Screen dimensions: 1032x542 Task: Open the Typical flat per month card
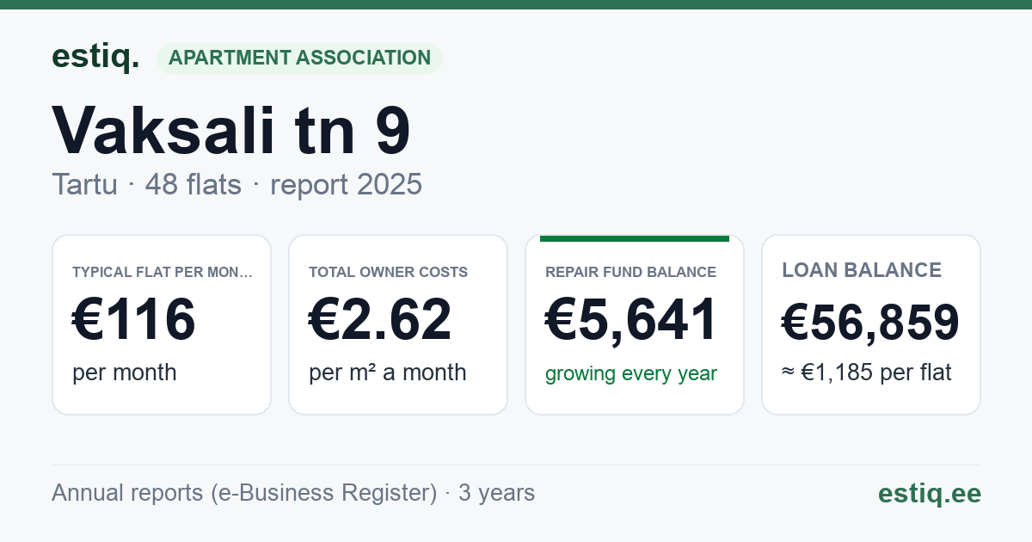[162, 324]
